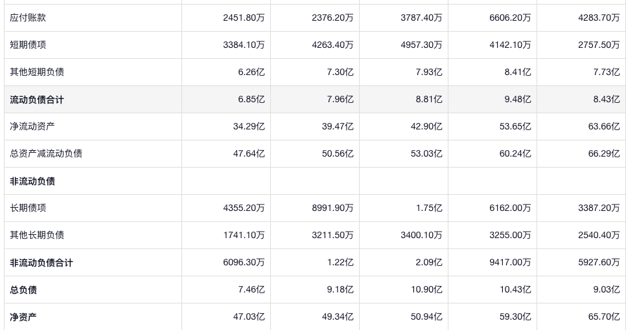Select the 9.48亿 current liabilities total
This screenshot has height=330, width=626.
518,100
